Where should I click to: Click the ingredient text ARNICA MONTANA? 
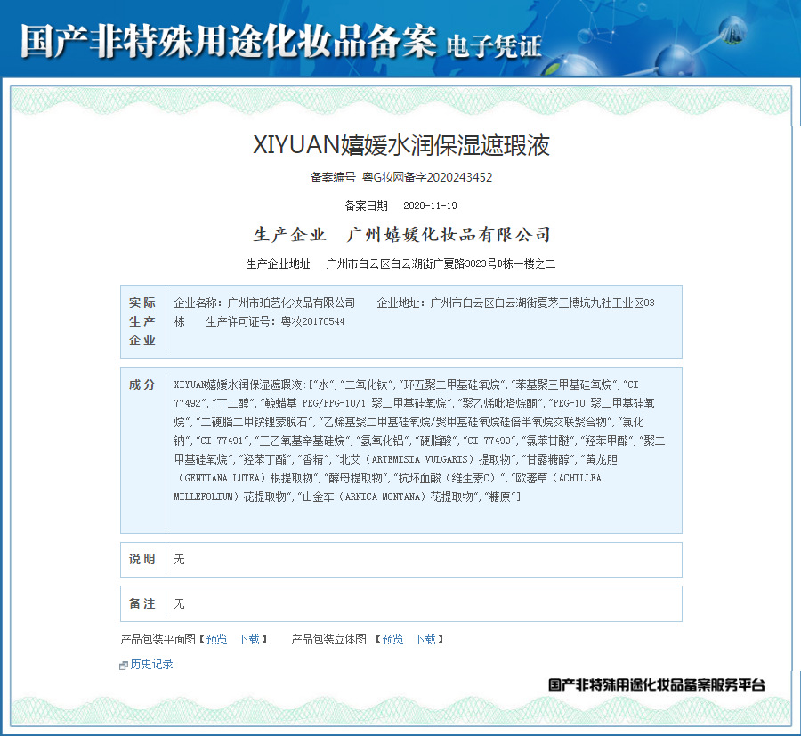click(383, 497)
